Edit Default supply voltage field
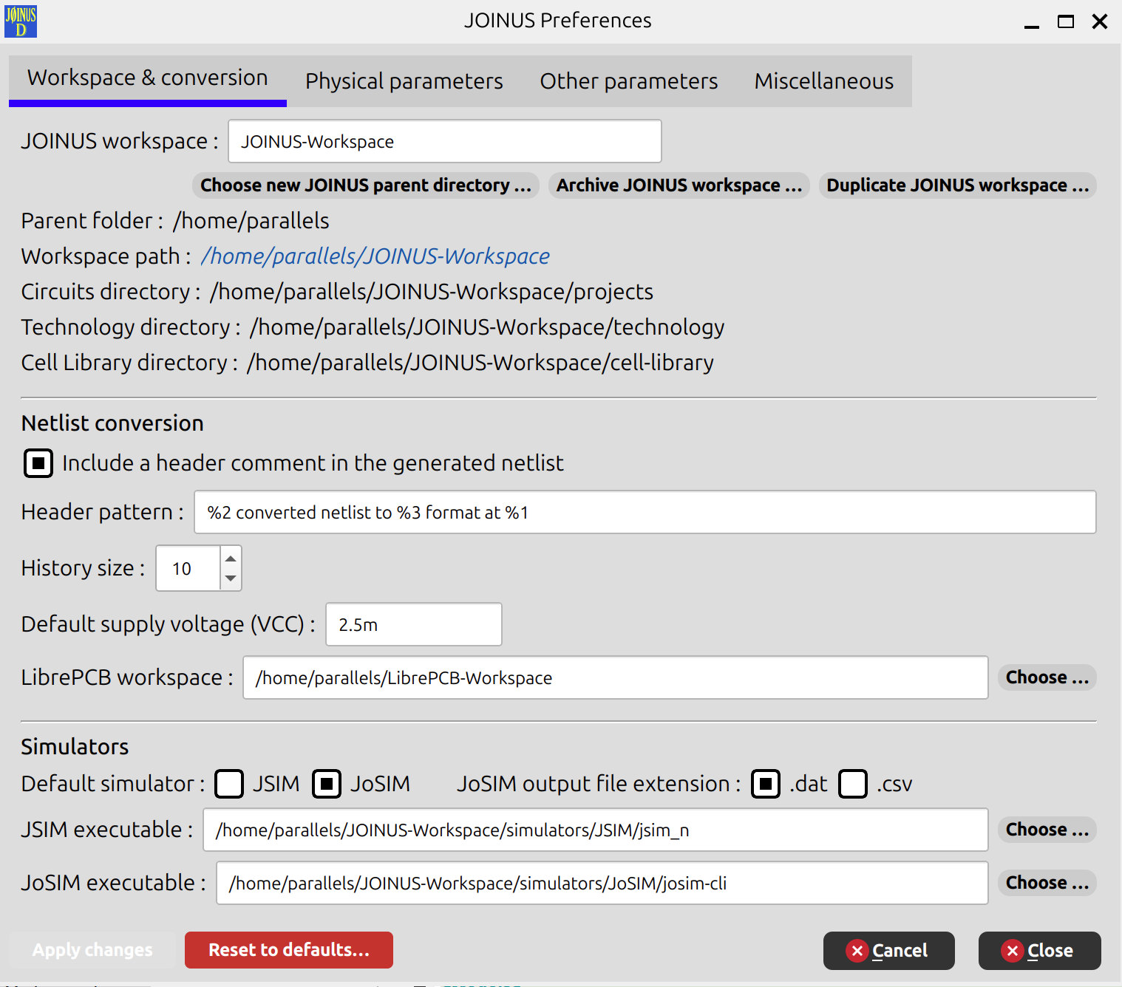 click(x=414, y=624)
